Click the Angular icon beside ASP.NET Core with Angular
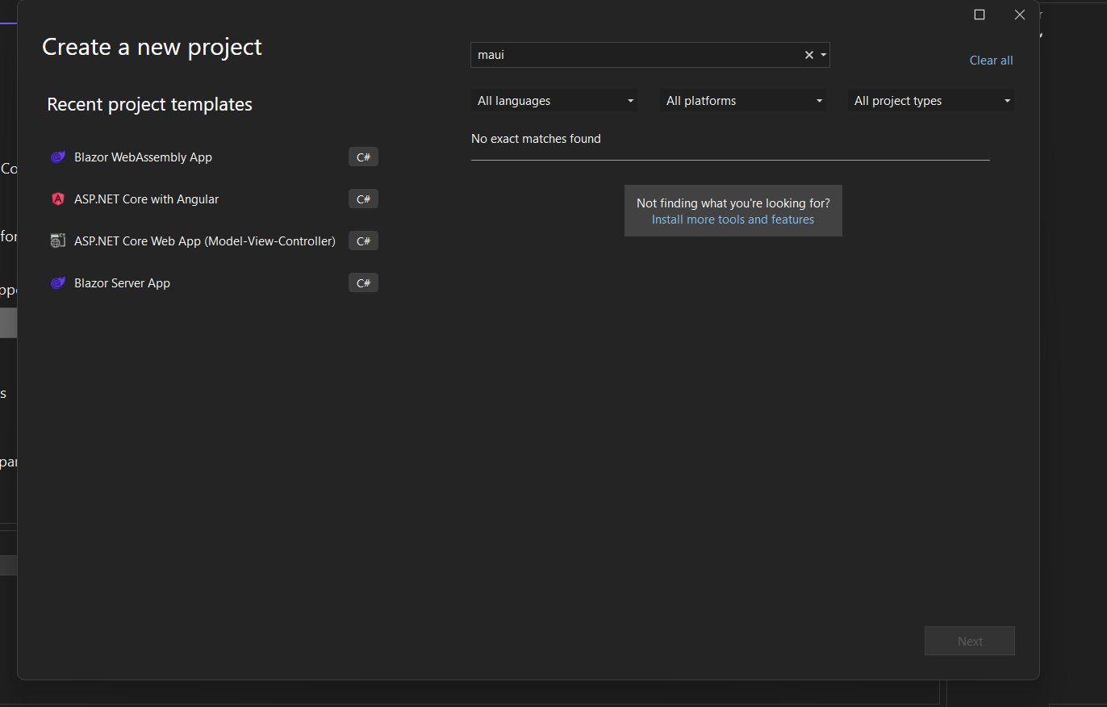 [x=57, y=199]
